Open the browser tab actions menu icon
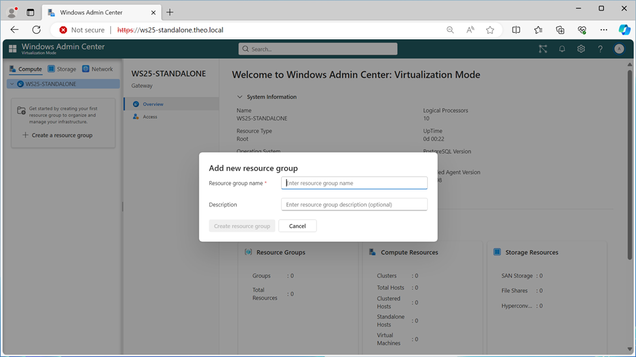 (x=31, y=12)
